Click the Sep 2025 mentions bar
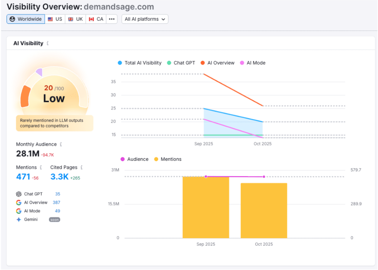The height and width of the screenshot is (270, 378). [206, 207]
